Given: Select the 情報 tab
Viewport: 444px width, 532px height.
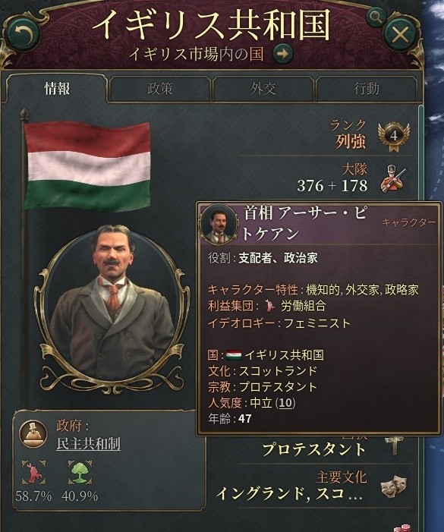Looking at the screenshot, I should 57,89.
